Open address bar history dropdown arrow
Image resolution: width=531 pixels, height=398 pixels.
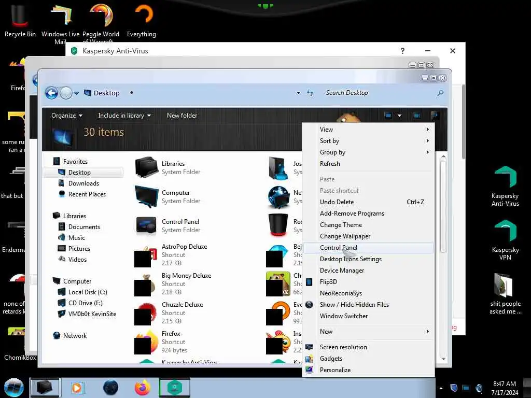point(298,93)
